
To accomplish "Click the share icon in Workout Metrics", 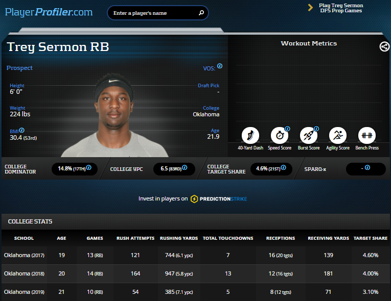I will 384,47.
